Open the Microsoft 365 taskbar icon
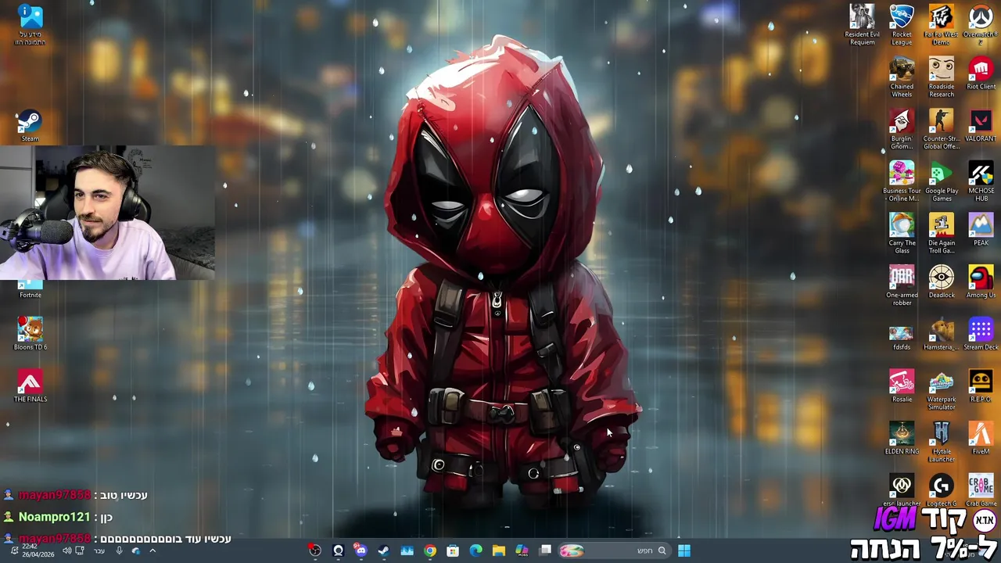 522,550
